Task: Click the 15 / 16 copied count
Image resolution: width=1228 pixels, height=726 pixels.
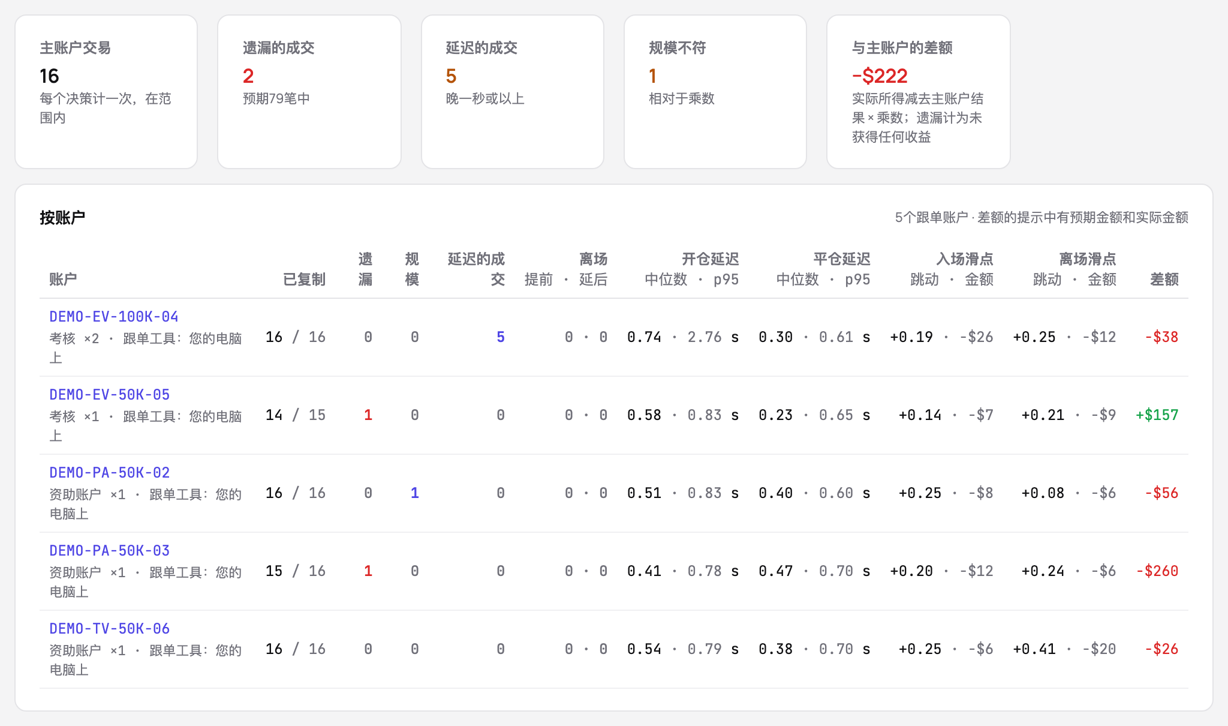Action: coord(296,571)
